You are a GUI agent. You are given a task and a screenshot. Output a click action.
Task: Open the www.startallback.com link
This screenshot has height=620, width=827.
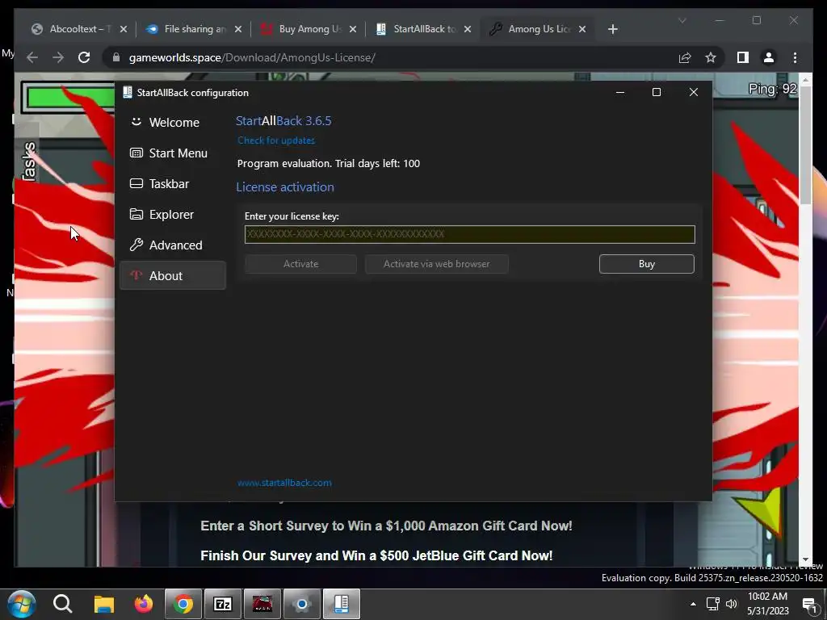point(284,483)
